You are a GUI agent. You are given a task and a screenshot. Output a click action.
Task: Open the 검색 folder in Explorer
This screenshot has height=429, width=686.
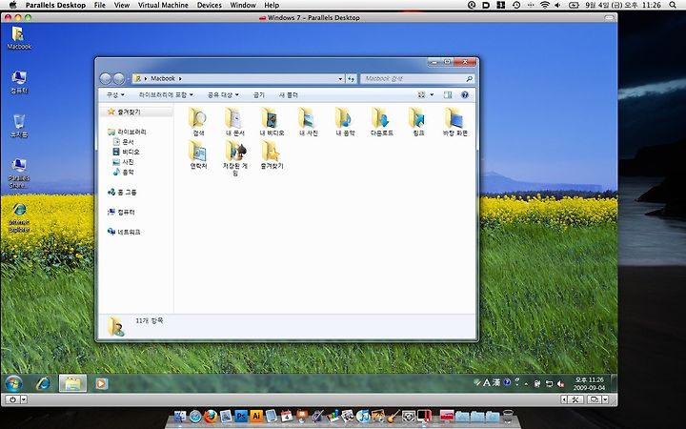click(198, 122)
